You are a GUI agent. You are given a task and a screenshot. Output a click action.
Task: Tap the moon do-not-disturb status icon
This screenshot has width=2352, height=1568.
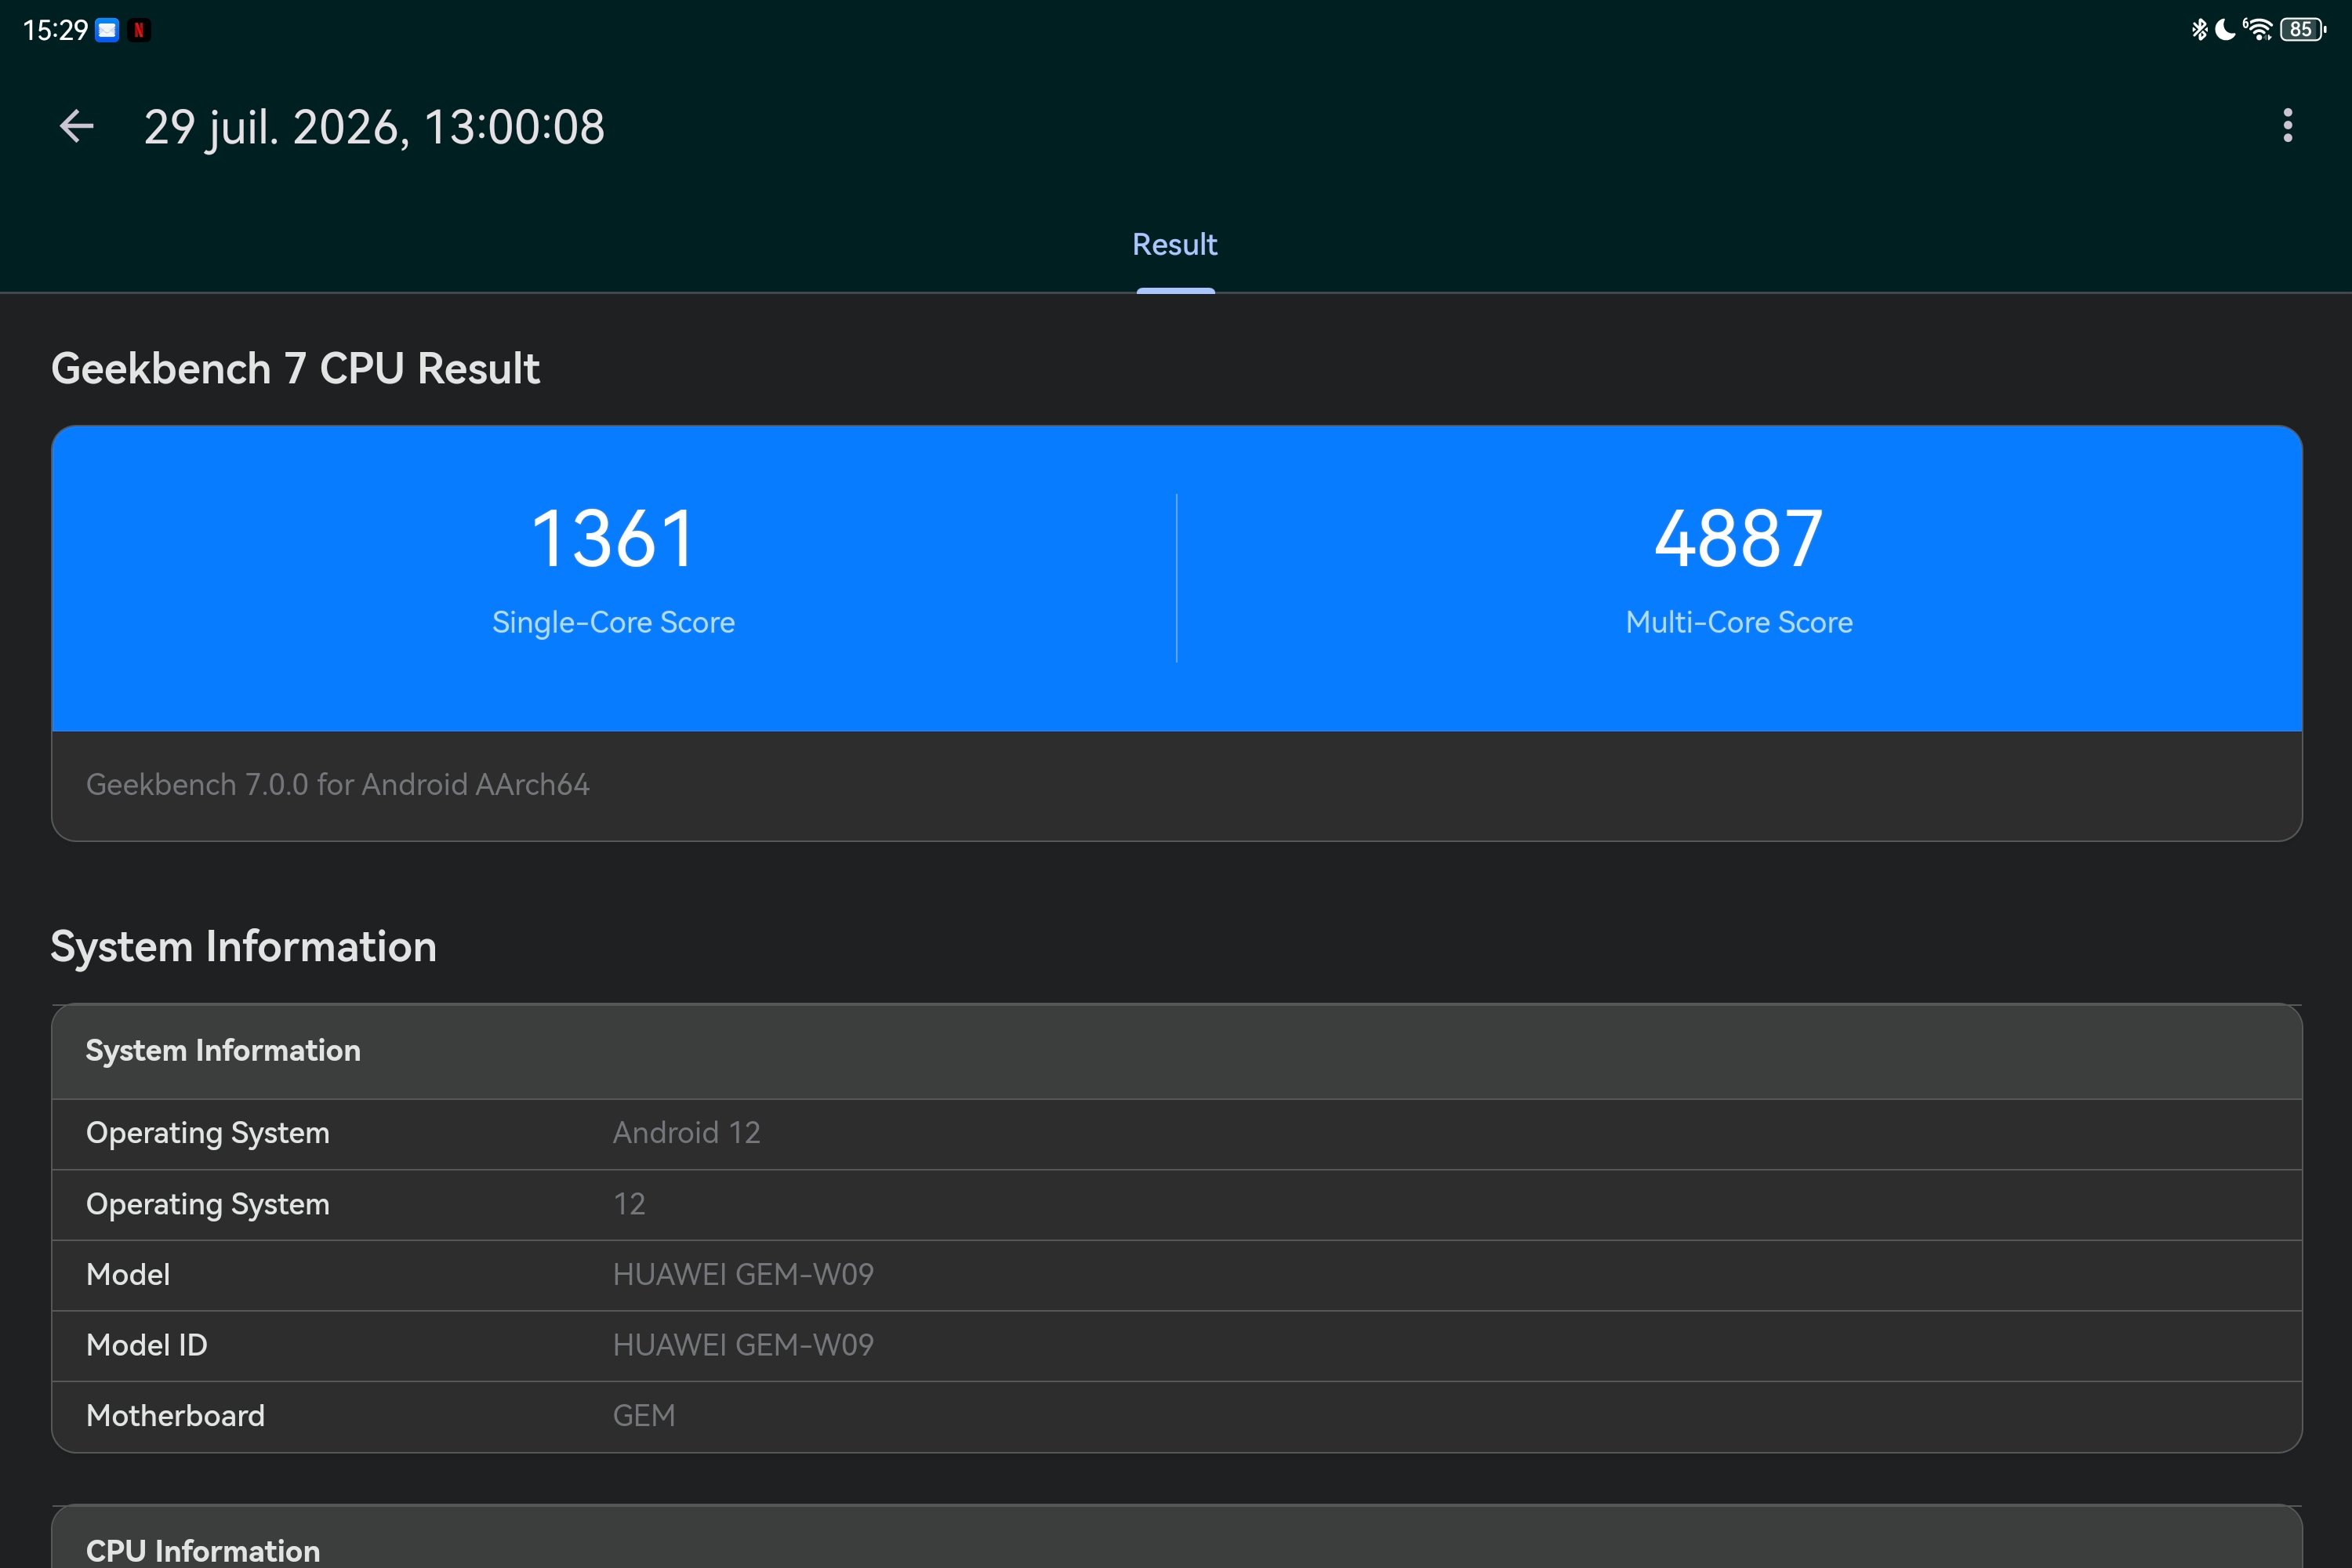coord(2225,29)
